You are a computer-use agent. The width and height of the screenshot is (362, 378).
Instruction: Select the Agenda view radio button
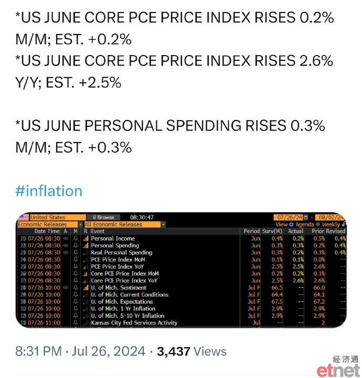pos(291,224)
